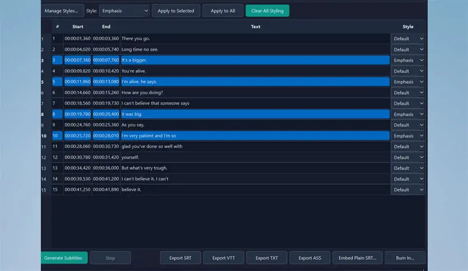
Task: Open the style dropdown for 'Long time no see.'
Action: tap(408, 49)
